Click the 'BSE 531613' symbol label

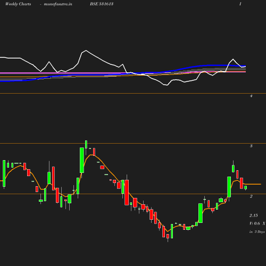pos(102,4)
